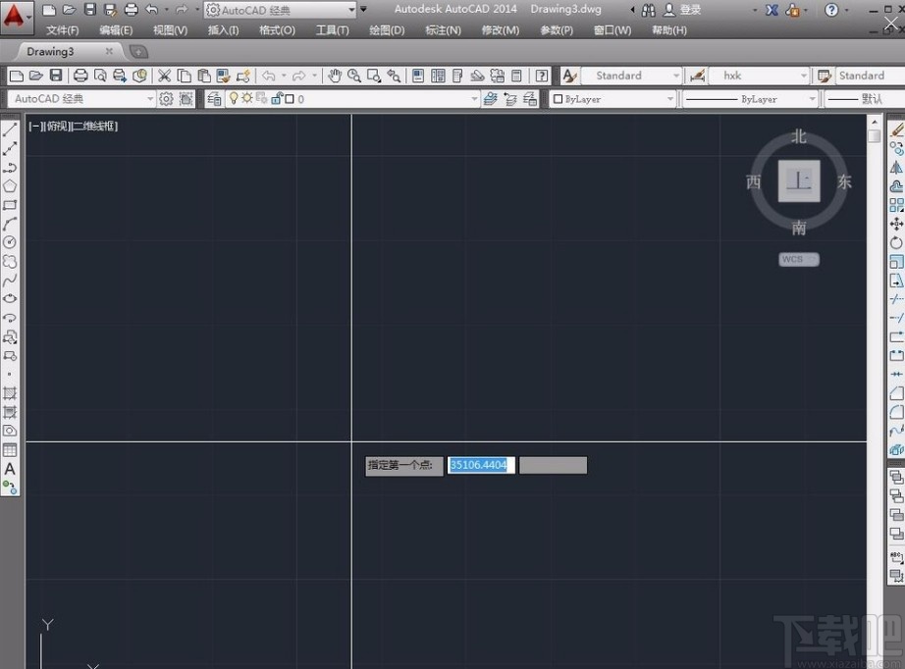Click the 俯视 view control label
The width and height of the screenshot is (905, 669).
[57, 127]
